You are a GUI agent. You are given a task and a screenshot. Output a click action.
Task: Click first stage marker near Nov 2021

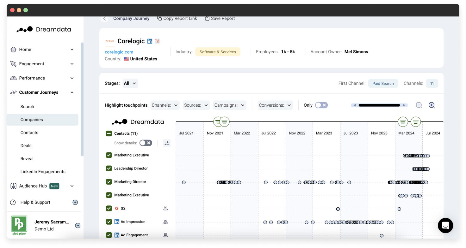click(x=218, y=121)
